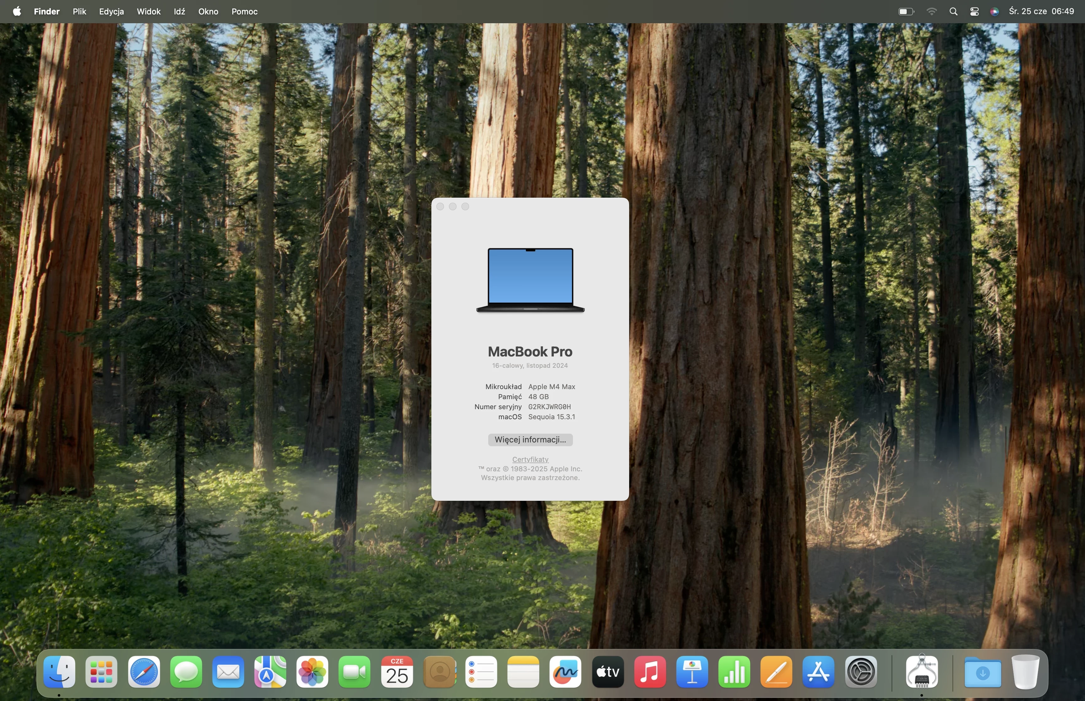This screenshot has height=701, width=1085.
Task: Open the Messages app in Dock
Action: (186, 672)
